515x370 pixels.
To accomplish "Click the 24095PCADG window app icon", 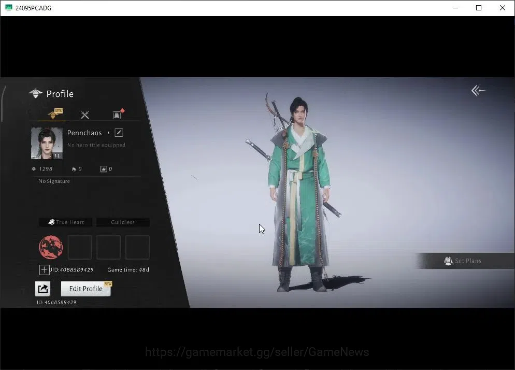I will 9,8.
